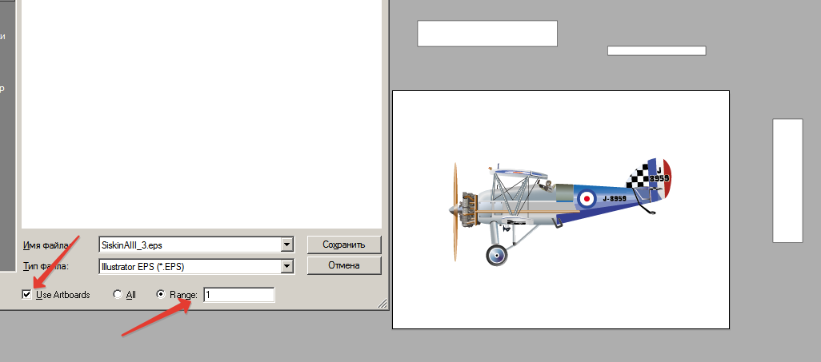
Task: Click the file name field SiskinAIII_3.eps
Action: (190, 245)
